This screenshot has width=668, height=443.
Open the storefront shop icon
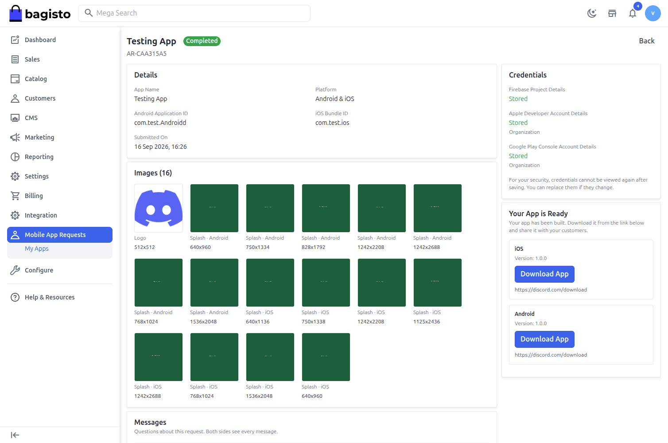612,13
